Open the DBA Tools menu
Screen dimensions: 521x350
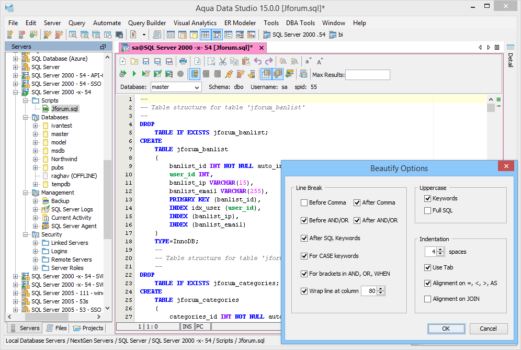pyautogui.click(x=300, y=23)
